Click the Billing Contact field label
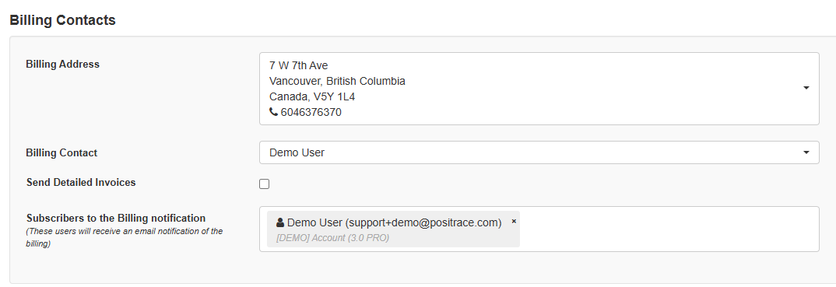 tap(61, 152)
